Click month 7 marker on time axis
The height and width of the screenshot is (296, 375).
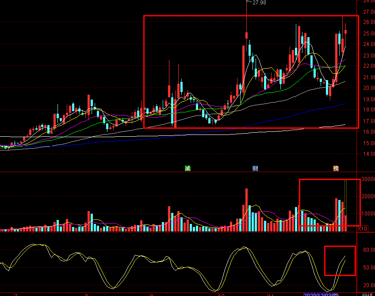pyautogui.click(x=15, y=294)
